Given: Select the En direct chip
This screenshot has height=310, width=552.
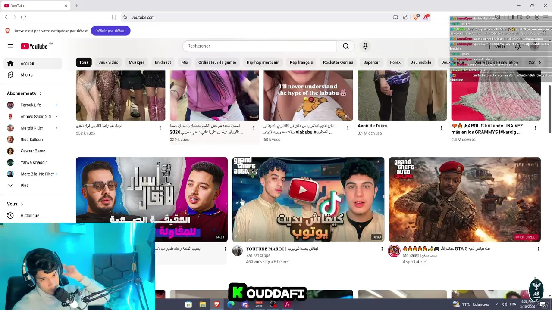Looking at the screenshot, I should coord(163,62).
